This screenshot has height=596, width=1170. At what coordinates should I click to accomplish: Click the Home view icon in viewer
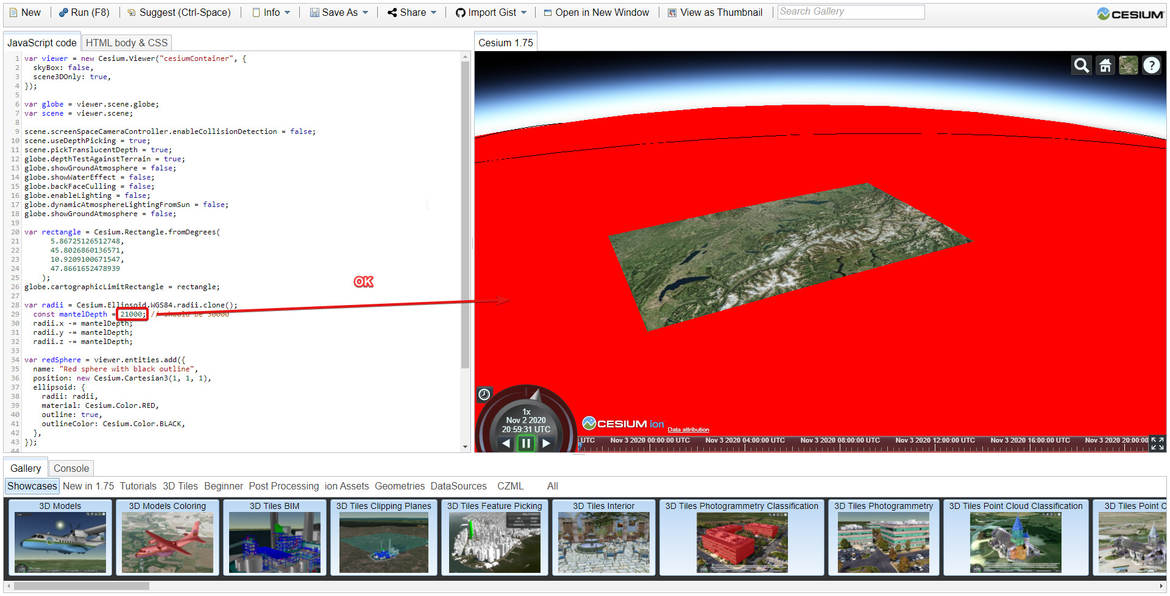coord(1105,65)
